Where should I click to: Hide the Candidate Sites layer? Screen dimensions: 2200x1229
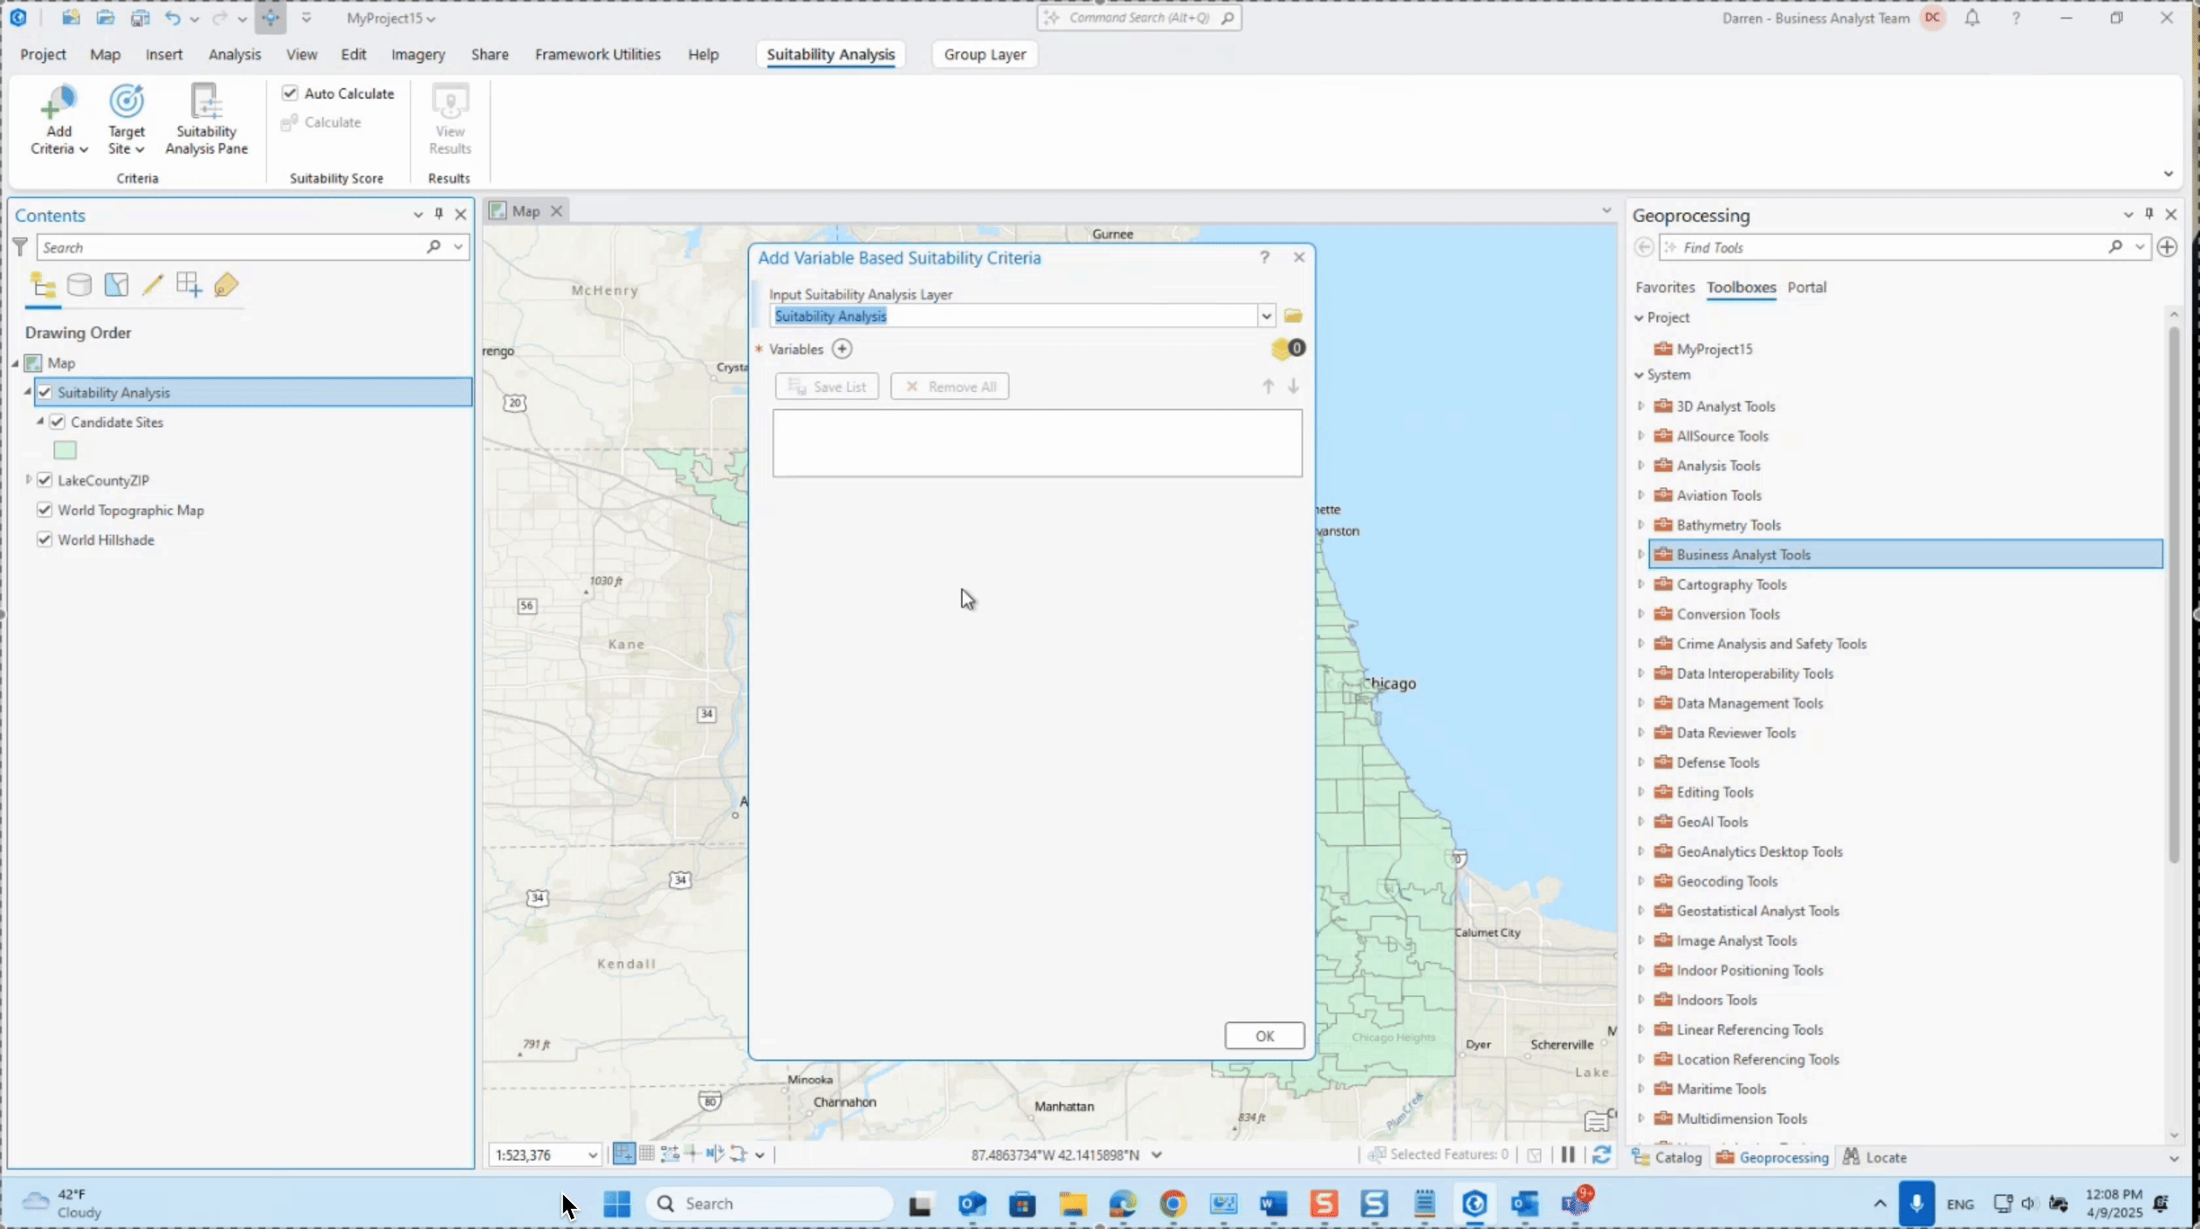[x=58, y=422]
